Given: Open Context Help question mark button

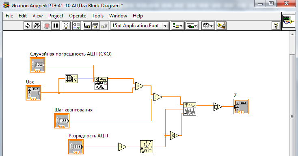Looking at the screenshot, I should pyautogui.click(x=276, y=26).
